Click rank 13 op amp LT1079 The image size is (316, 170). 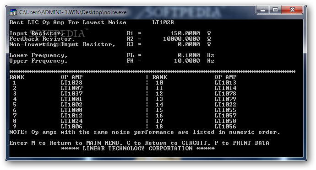pos(225,99)
